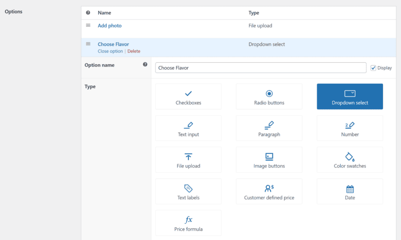Screen dimensions: 401x240
Task: Click the Options section label
Action: (14, 12)
